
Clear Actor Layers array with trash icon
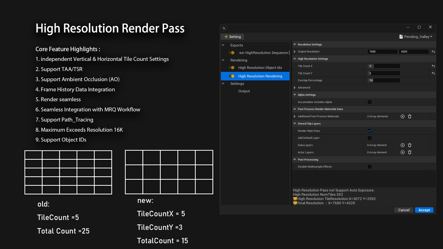pyautogui.click(x=410, y=152)
